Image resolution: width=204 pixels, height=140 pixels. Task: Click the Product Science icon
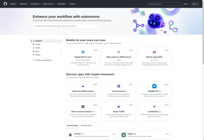pos(118,86)
